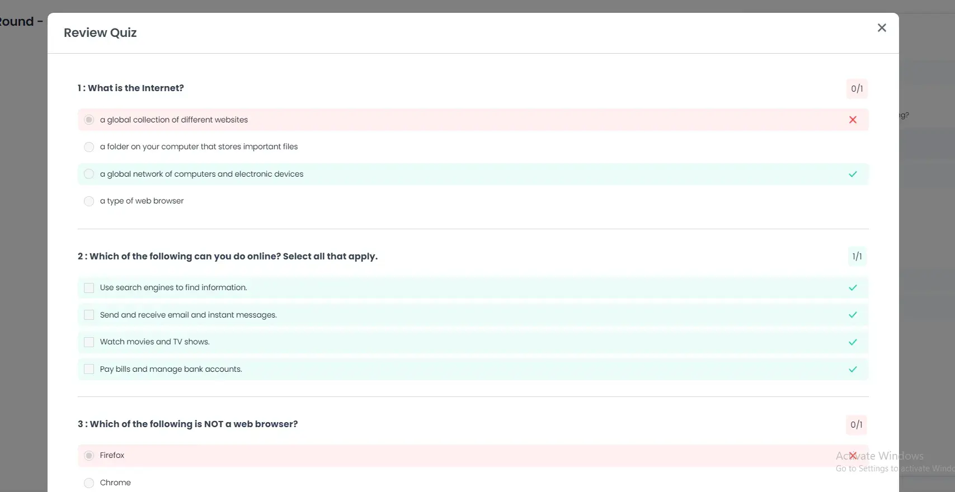955x492 pixels.
Task: Click checkmark icon beside 'Use search engines'
Action: [x=853, y=287]
